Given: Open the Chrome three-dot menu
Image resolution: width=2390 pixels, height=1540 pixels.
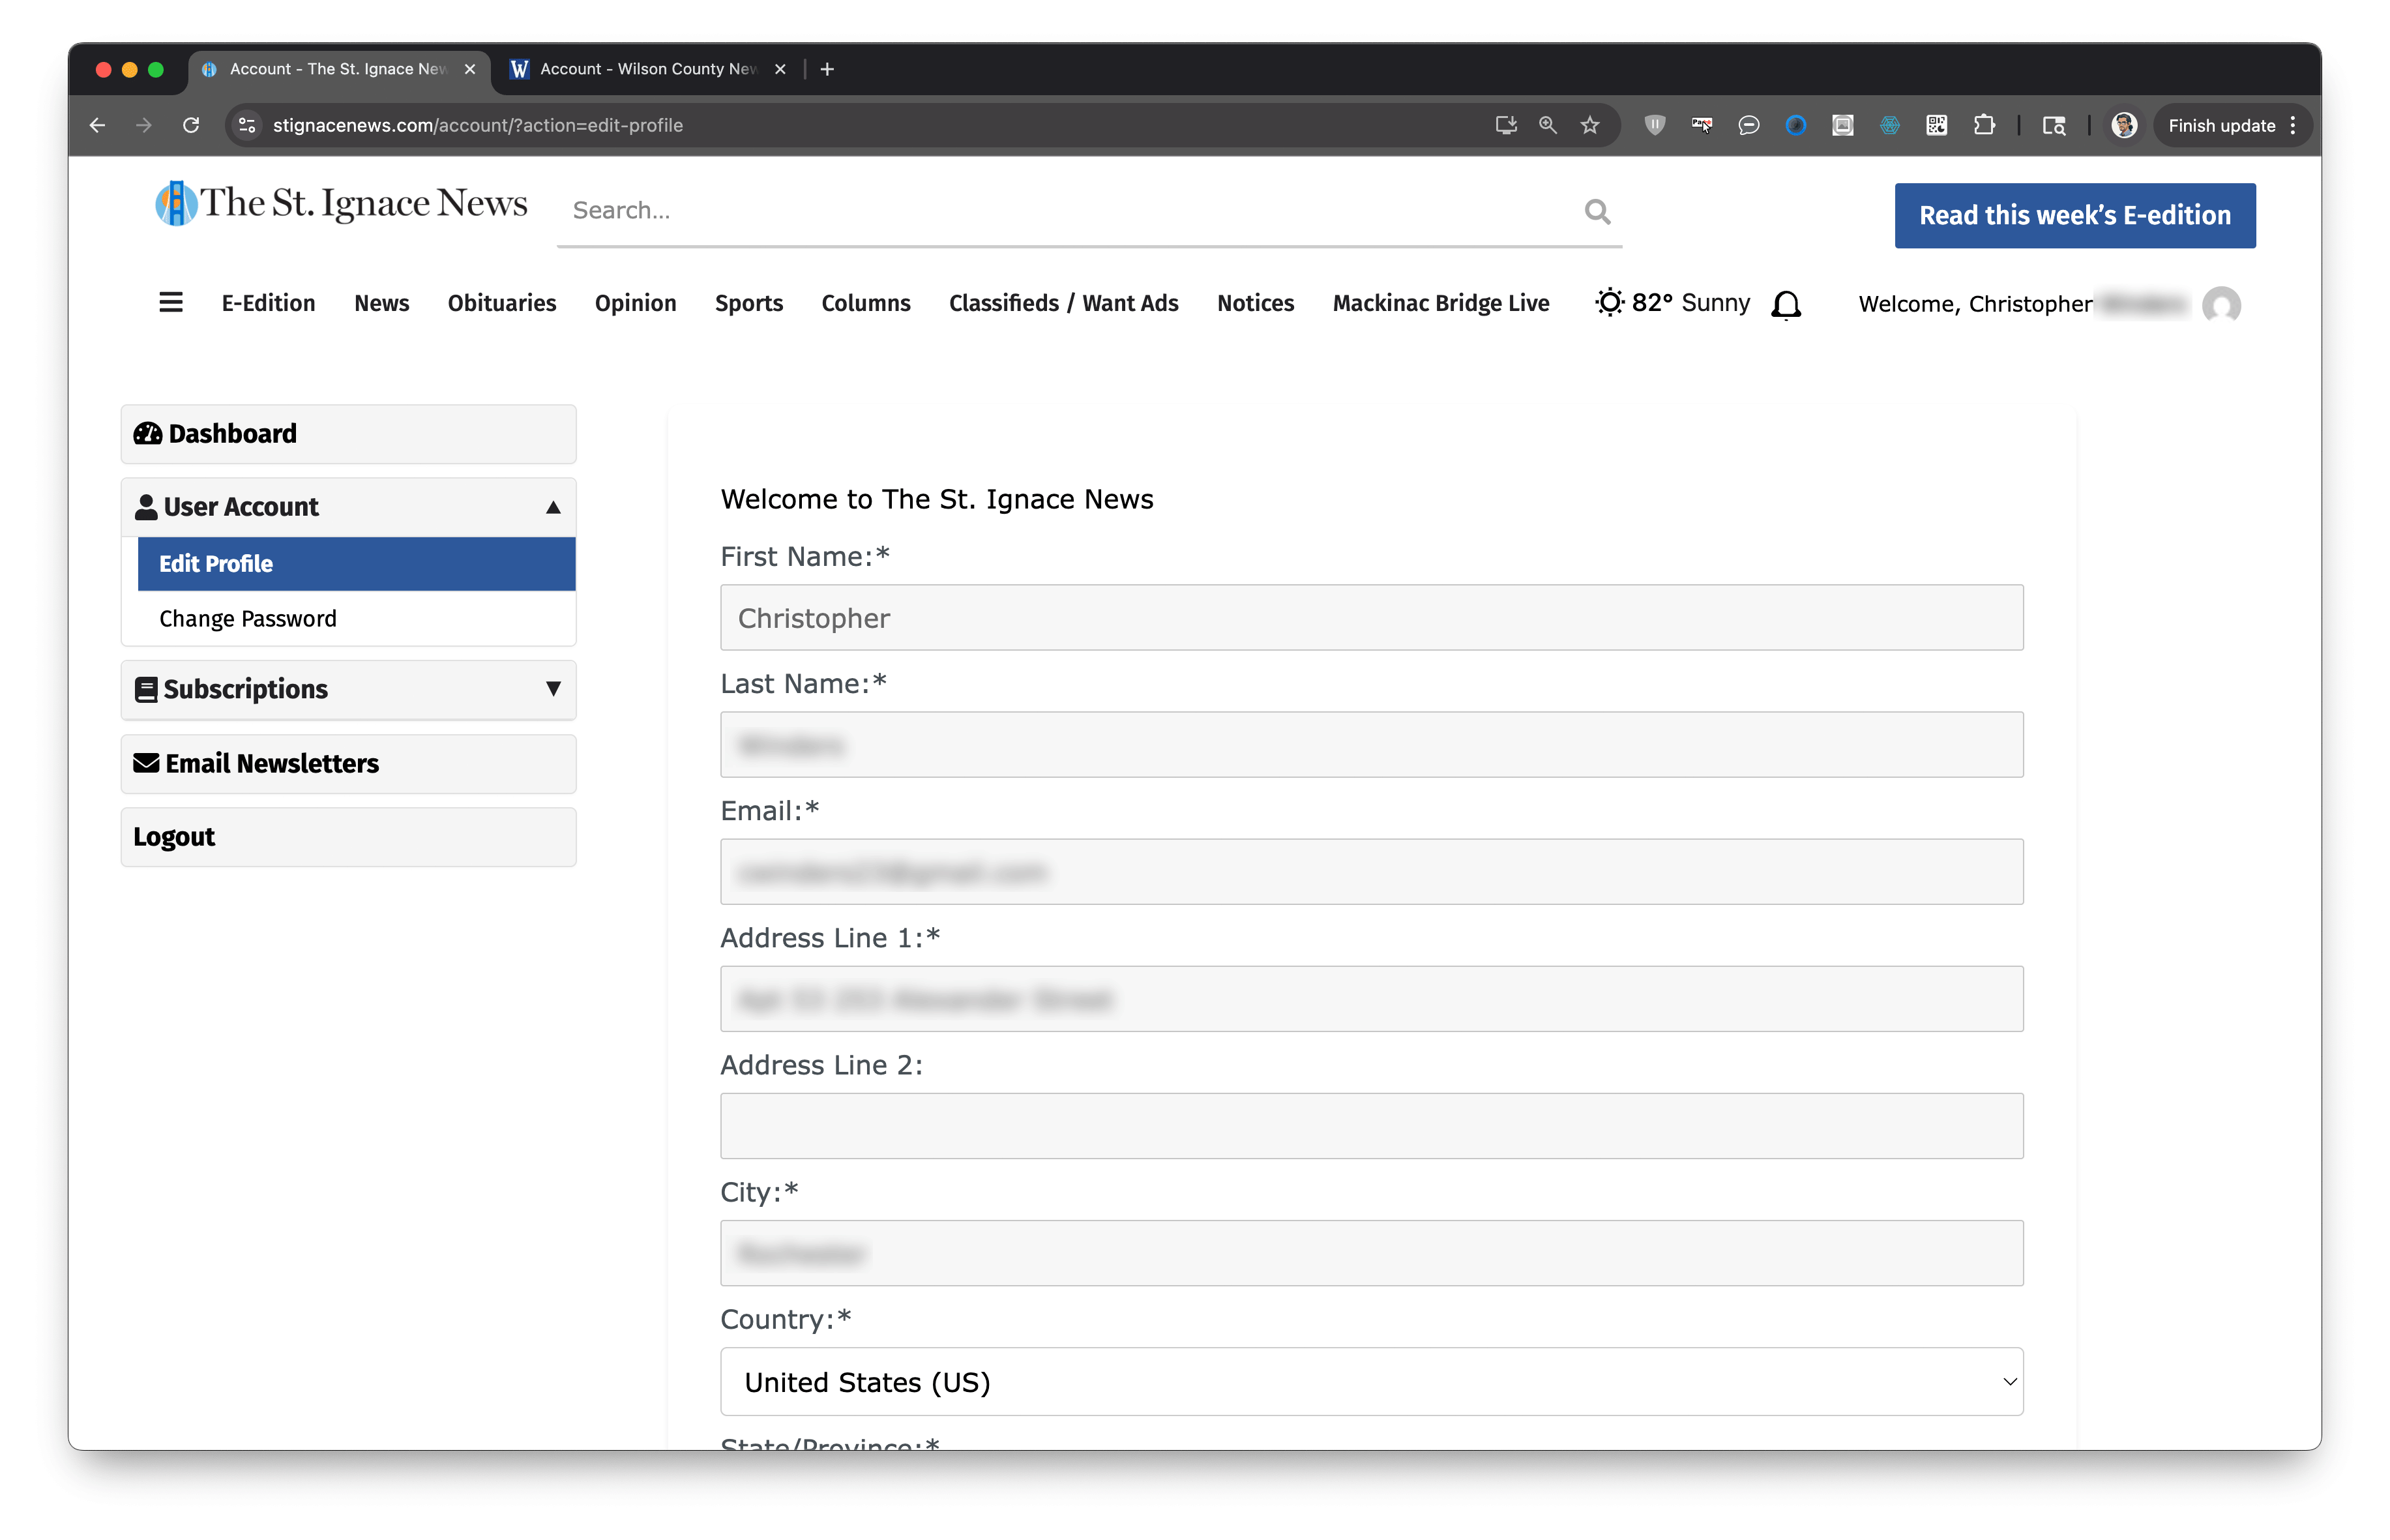Looking at the screenshot, I should pos(2293,125).
